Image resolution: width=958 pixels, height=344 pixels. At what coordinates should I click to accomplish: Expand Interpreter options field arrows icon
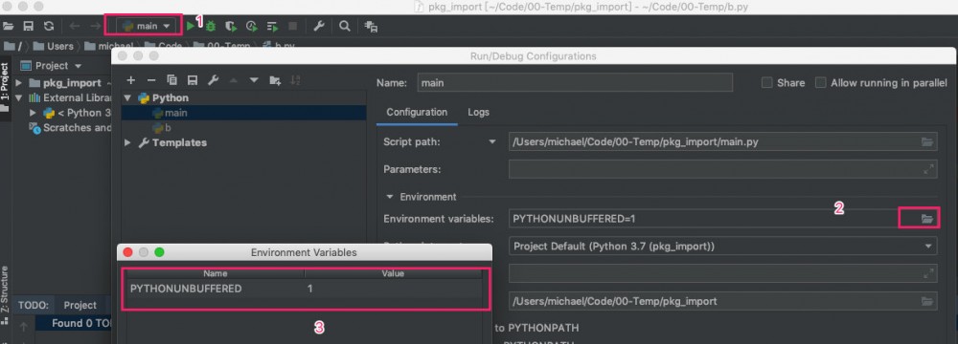(928, 273)
